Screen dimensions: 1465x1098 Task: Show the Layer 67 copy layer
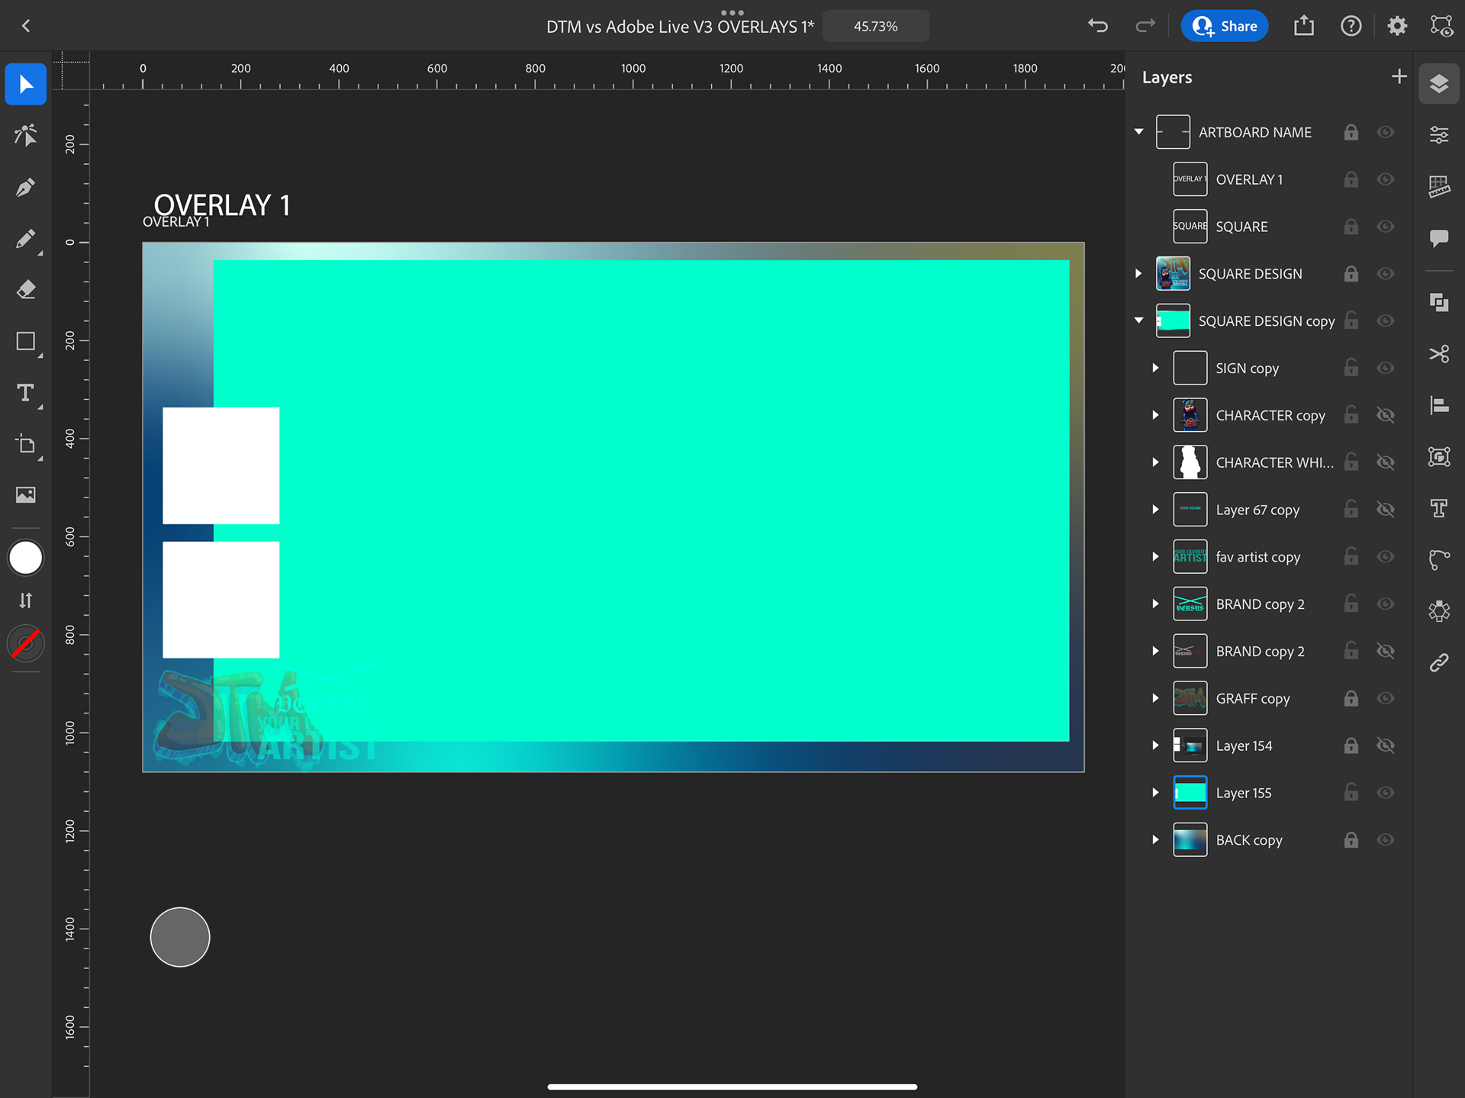pos(1386,510)
